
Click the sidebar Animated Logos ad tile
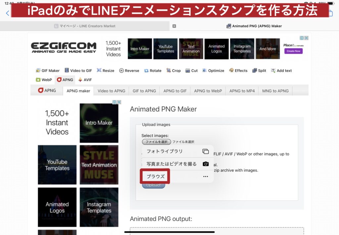[57, 207]
